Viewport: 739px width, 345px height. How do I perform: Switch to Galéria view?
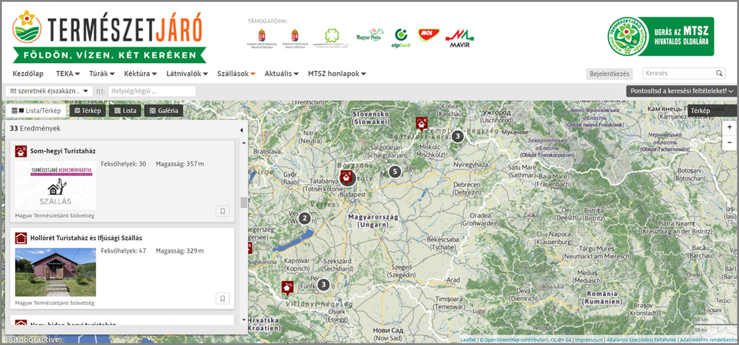164,111
